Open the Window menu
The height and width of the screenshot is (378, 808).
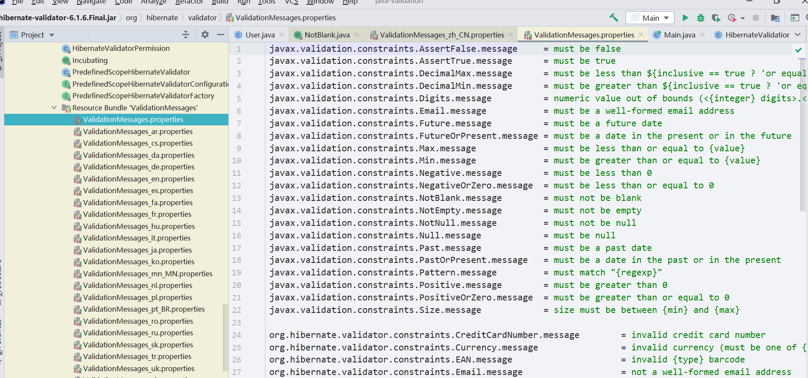click(x=320, y=2)
